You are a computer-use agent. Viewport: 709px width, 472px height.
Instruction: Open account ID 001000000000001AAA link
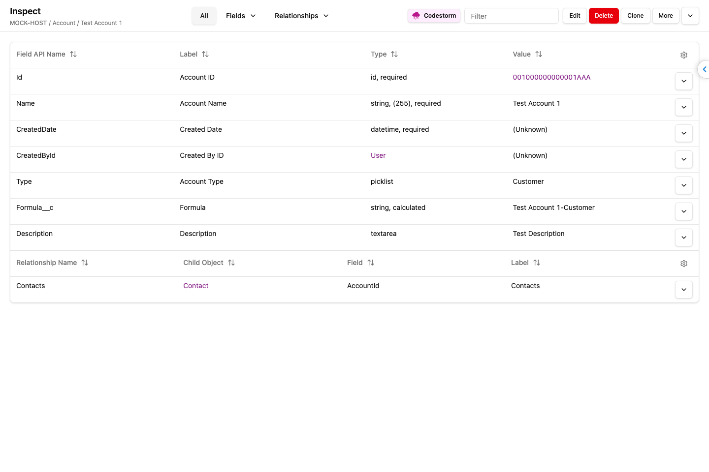click(x=551, y=77)
